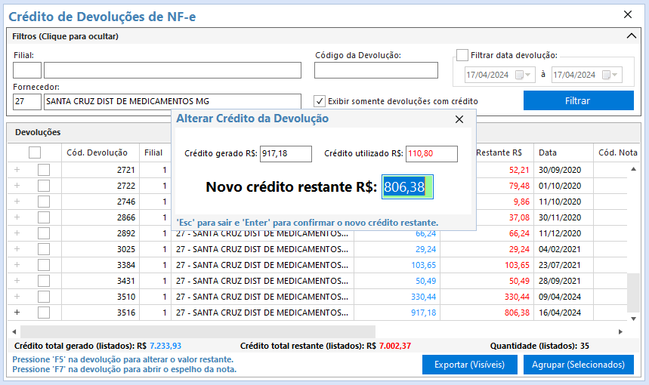
Task: Tick the select-all checkbox in grid header
Action: (x=35, y=152)
